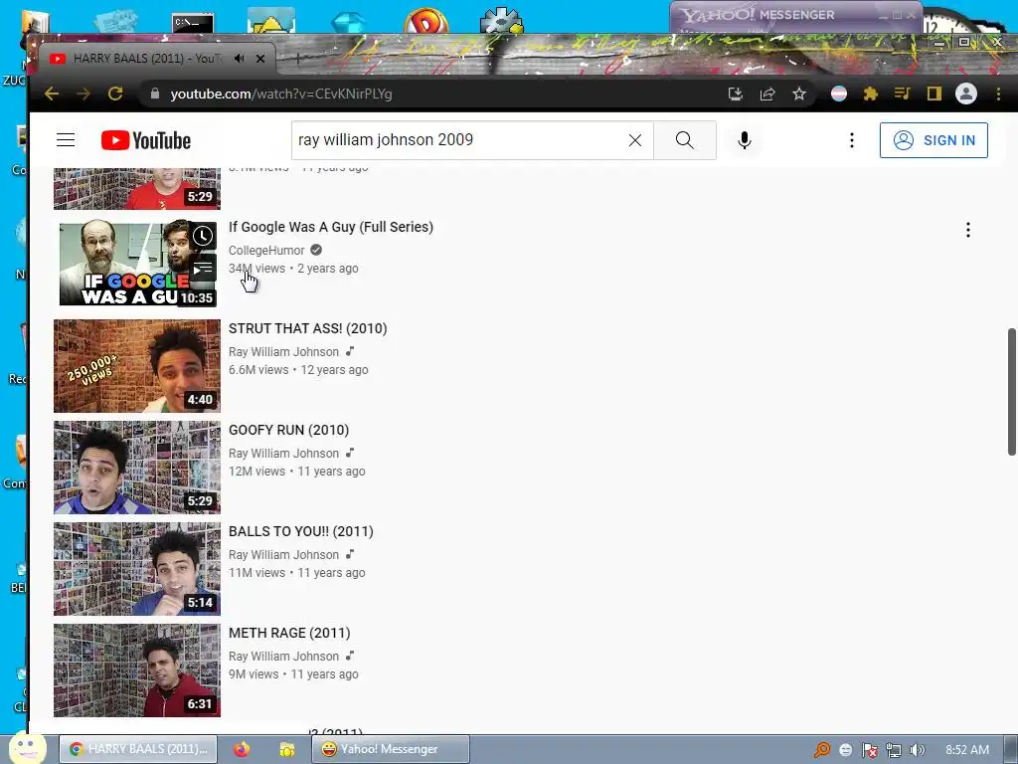This screenshot has height=764, width=1018.
Task: Open Chrome three-dot menu
Action: (x=998, y=95)
